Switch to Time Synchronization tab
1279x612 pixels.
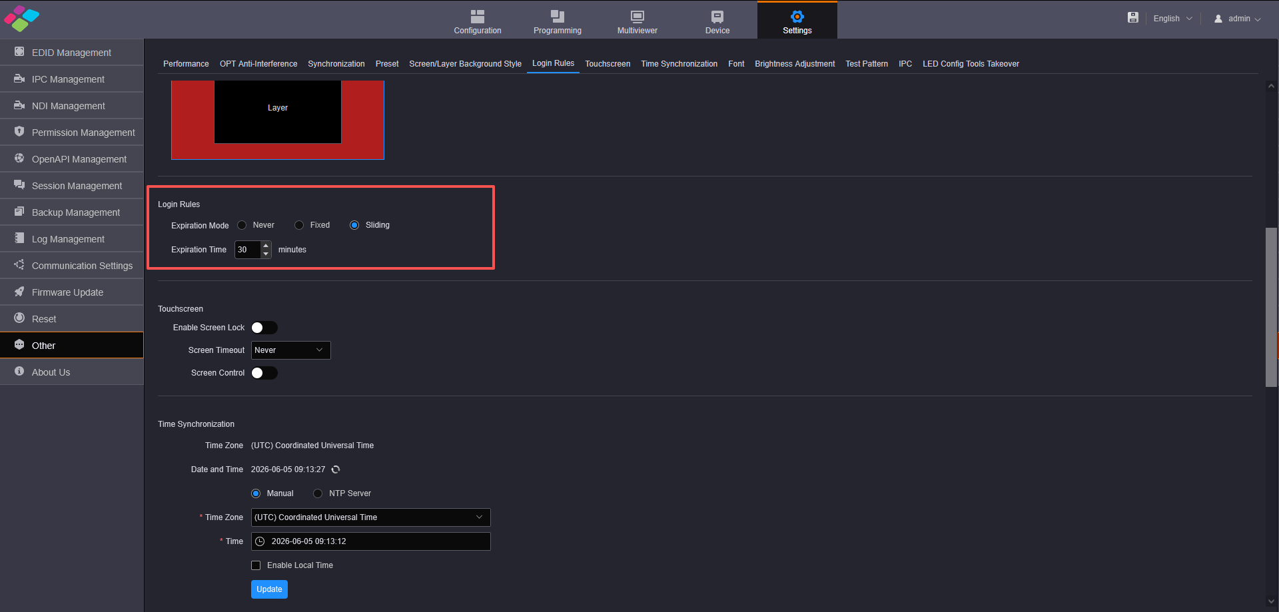(x=679, y=64)
